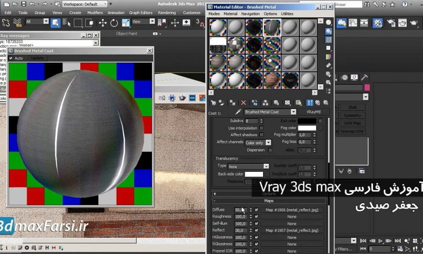
Task: Click Reflect Map #1907 (metal_reflect.jpg) button
Action: (292, 230)
